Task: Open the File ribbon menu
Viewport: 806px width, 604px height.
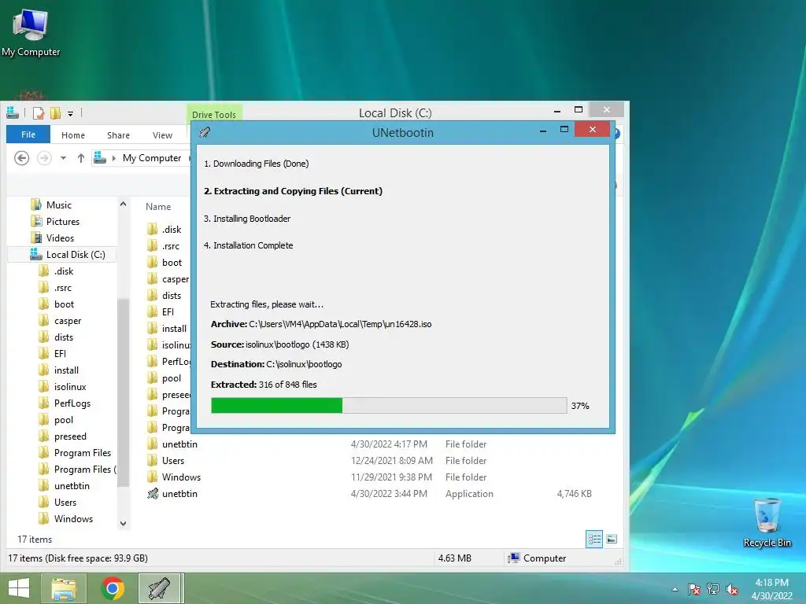Action: 28,134
